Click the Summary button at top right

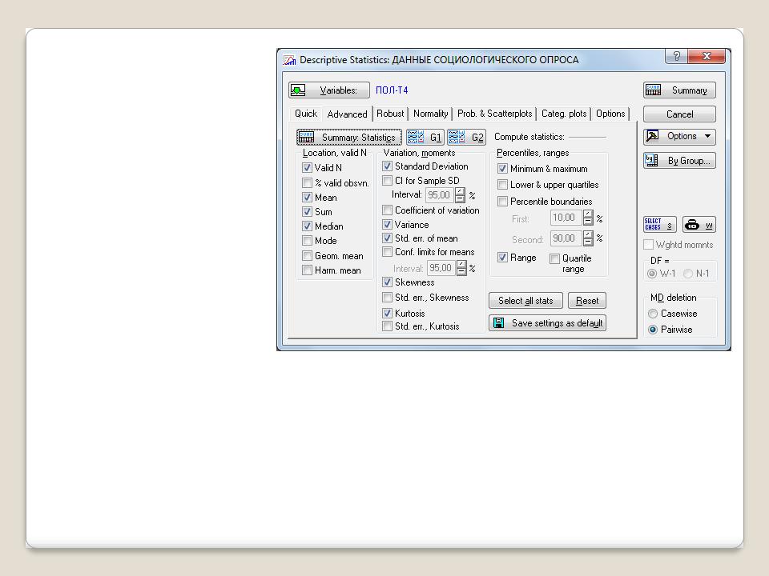(679, 90)
